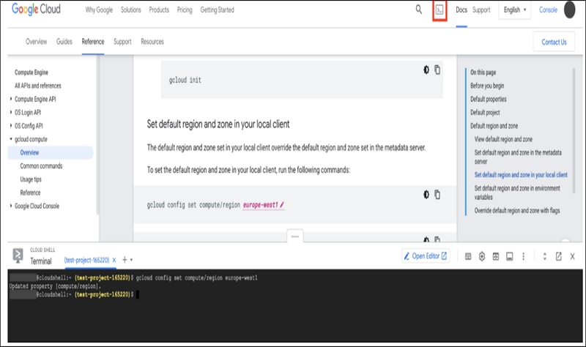The image size is (586, 347).
Task: Collapse the gcloud compute sidebar section
Action: point(11,139)
